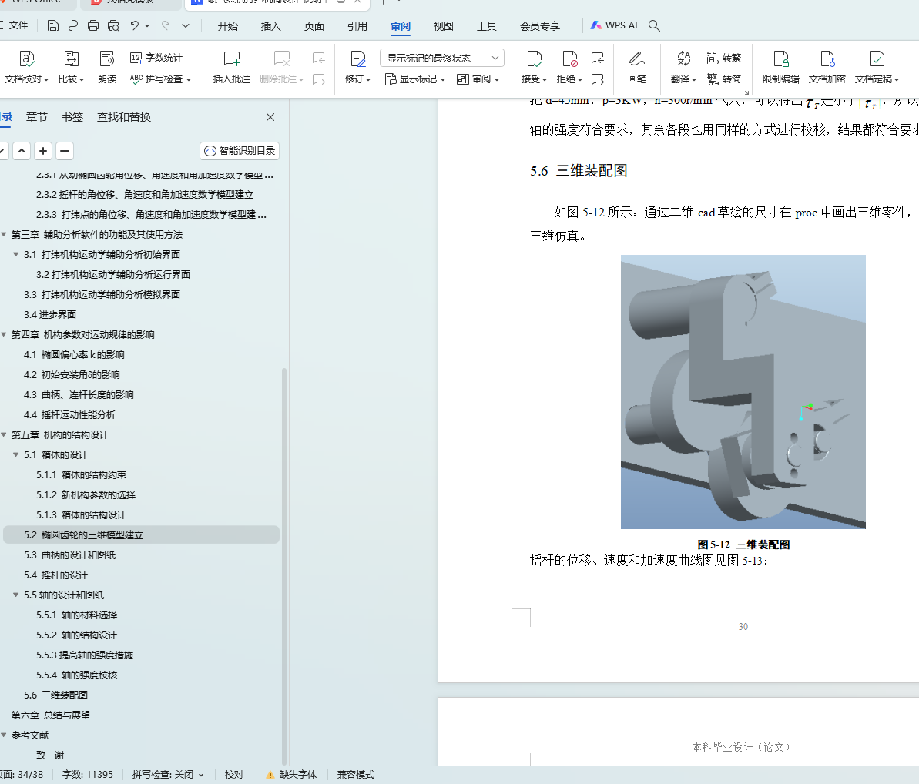Close the navigation pane
Viewport: 919px width, 784px height.
[x=270, y=117]
